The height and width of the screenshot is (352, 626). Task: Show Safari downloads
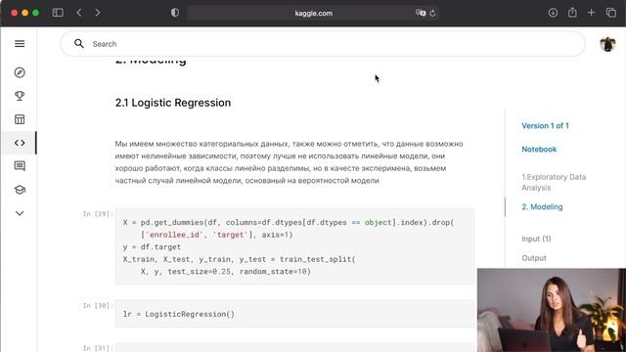pyautogui.click(x=553, y=13)
